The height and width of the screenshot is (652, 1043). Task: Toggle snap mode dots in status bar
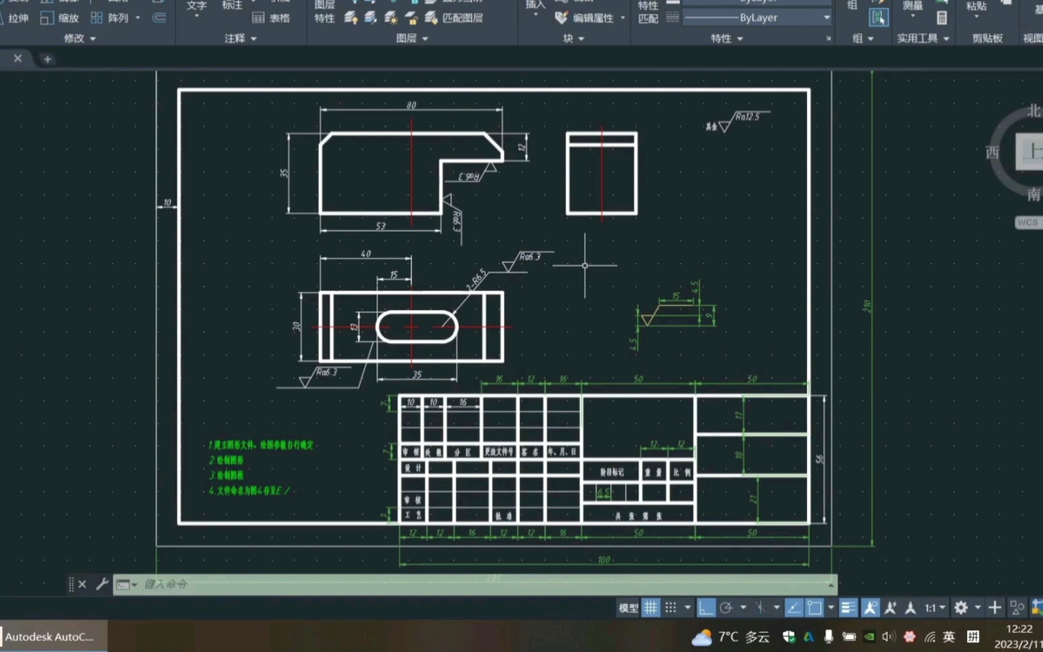point(671,608)
